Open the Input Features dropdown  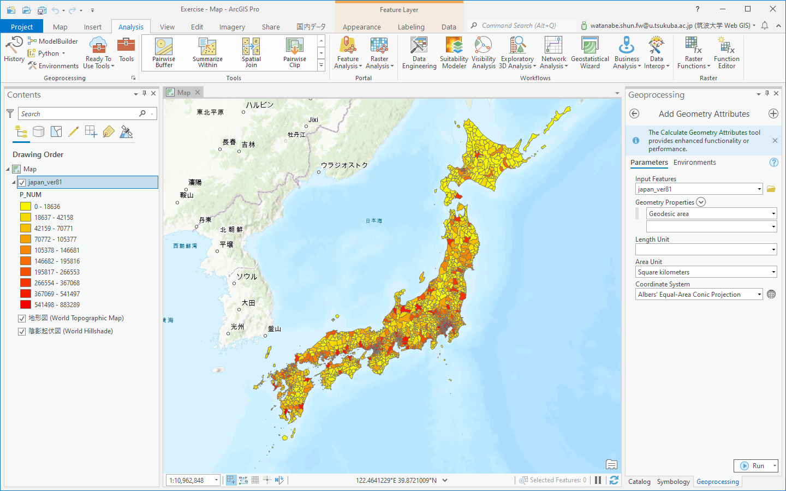pos(759,189)
